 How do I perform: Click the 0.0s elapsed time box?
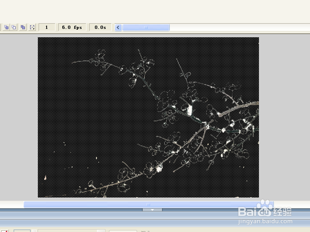[100, 27]
